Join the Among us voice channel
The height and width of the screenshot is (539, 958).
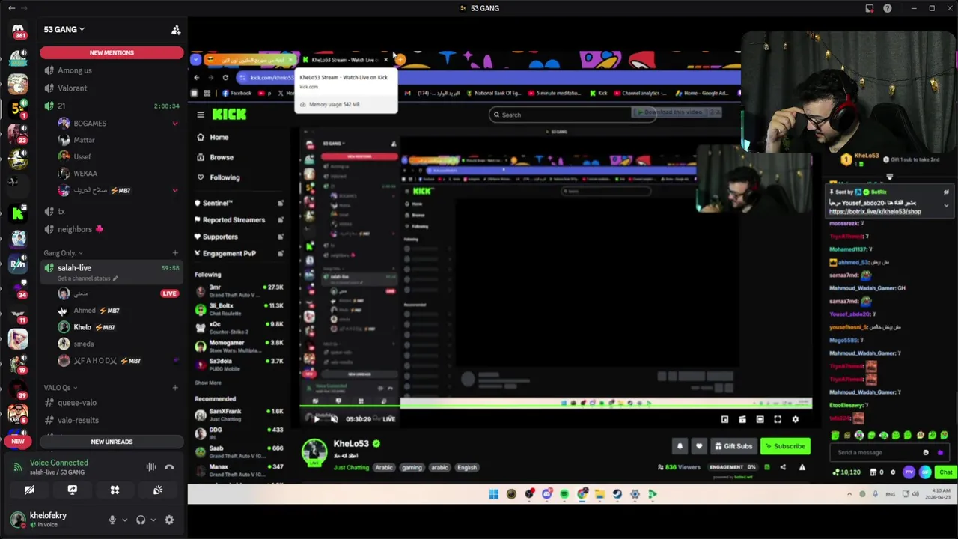pyautogui.click(x=112, y=70)
